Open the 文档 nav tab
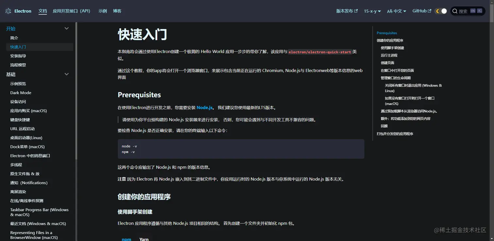This screenshot has height=241, width=494. [x=43, y=11]
